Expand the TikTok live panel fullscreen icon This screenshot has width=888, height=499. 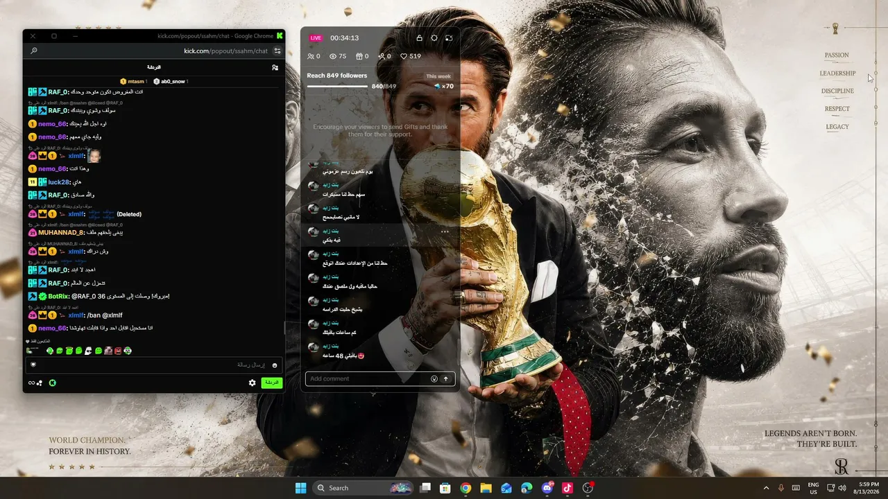point(449,38)
